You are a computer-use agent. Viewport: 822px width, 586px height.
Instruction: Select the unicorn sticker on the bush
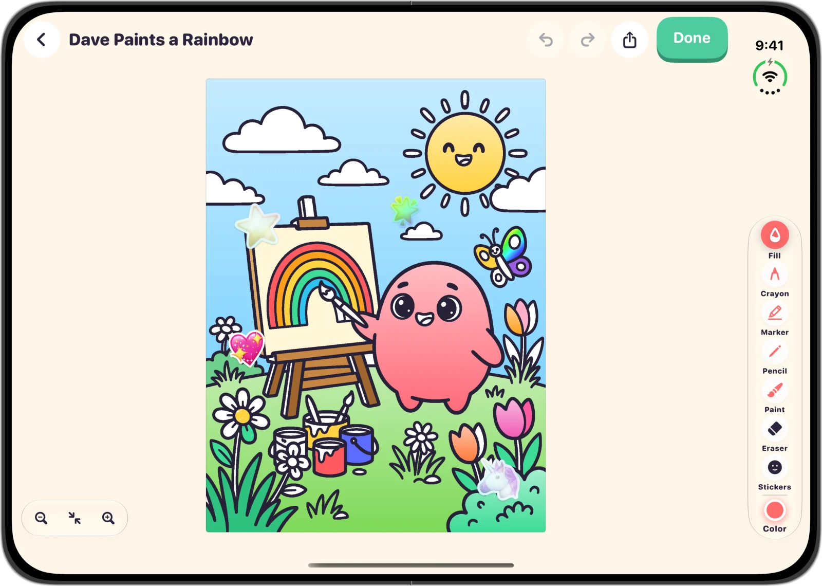(x=498, y=479)
